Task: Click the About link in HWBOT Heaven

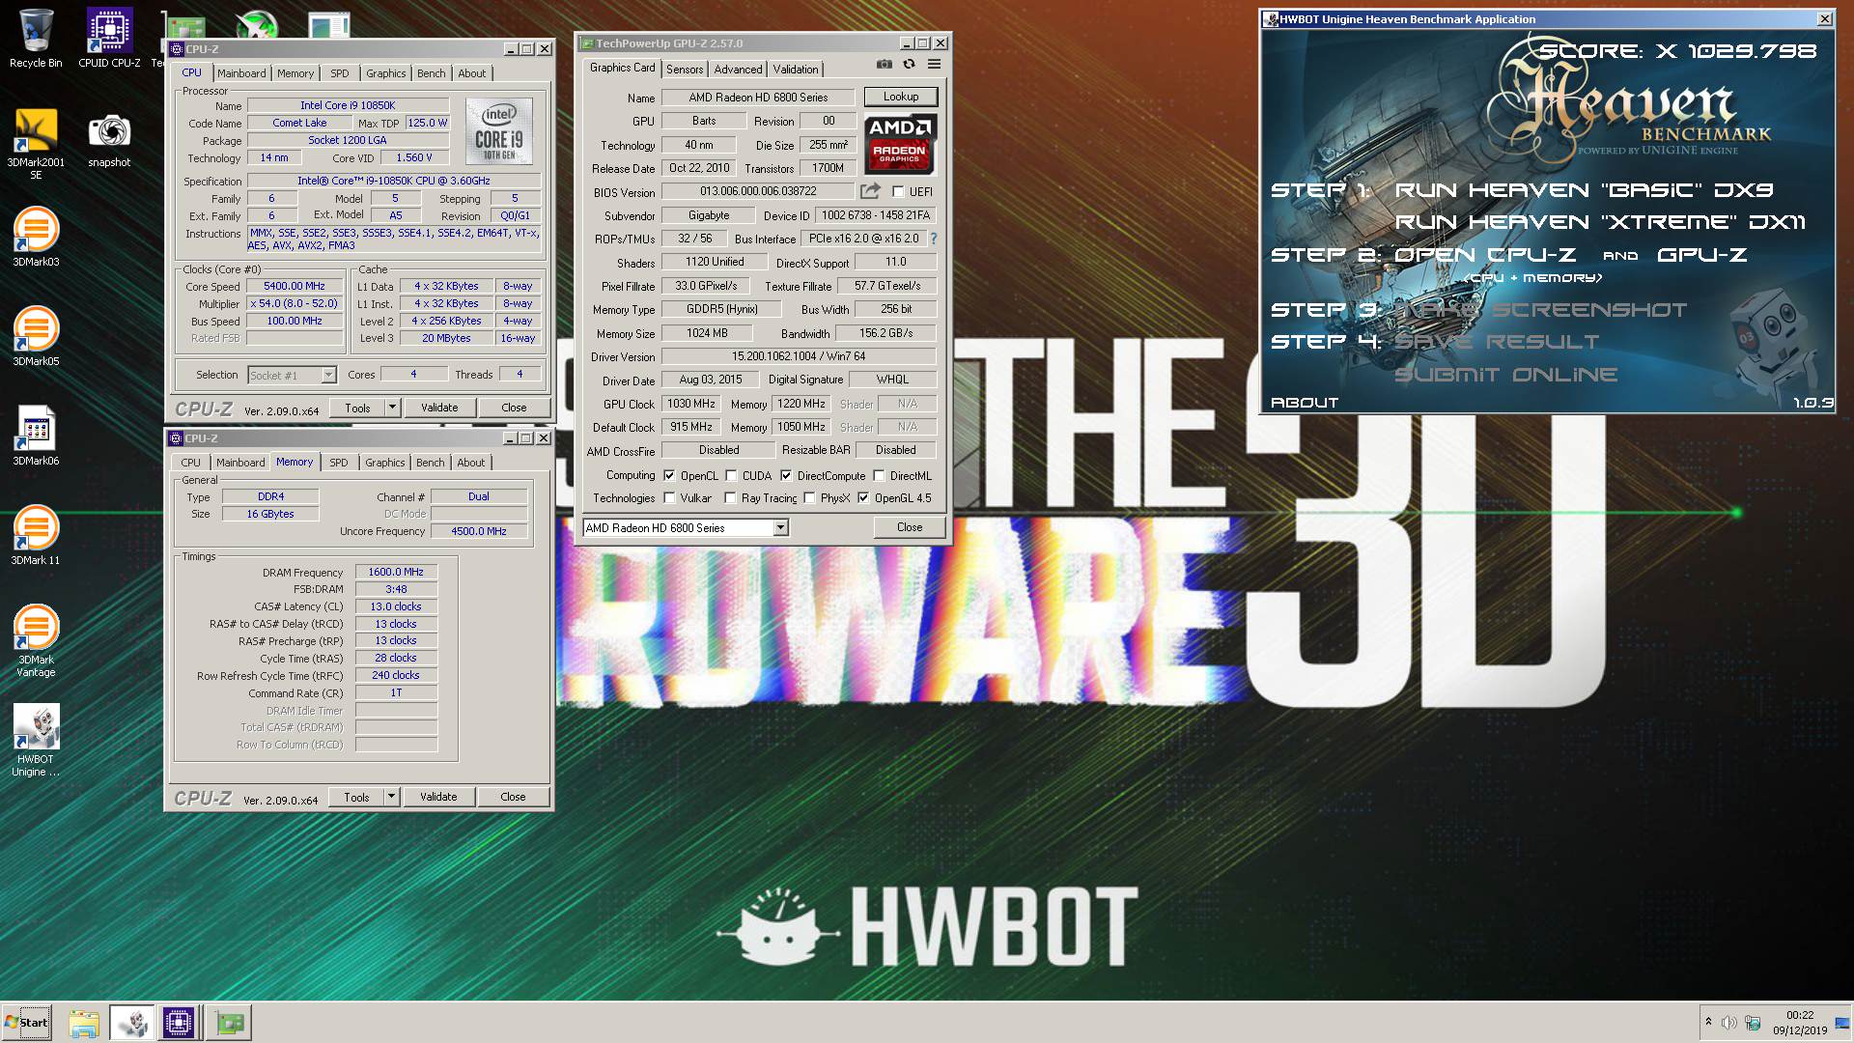Action: pos(1305,403)
